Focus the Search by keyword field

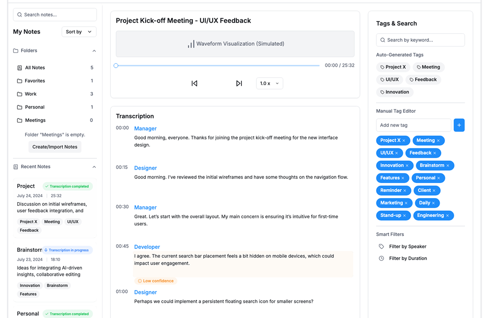(x=420, y=40)
